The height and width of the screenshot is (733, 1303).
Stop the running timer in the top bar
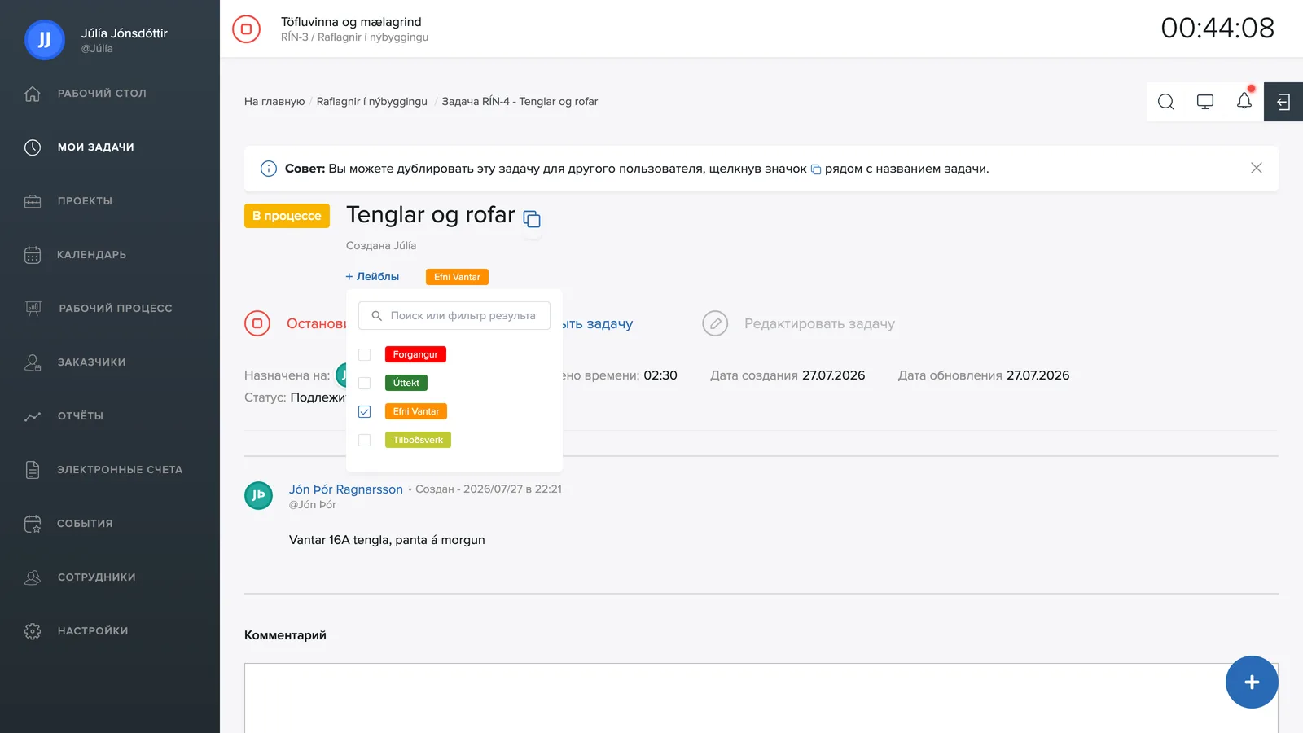coord(246,29)
